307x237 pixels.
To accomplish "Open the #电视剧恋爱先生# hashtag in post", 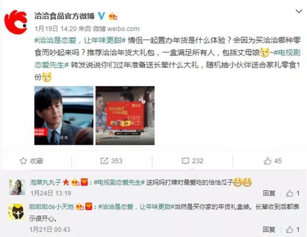I will pyautogui.click(x=167, y=58).
